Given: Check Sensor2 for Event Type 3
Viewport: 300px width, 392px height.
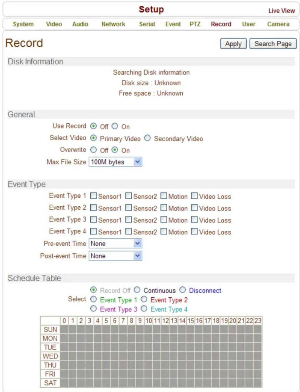Looking at the screenshot, I should click(128, 220).
